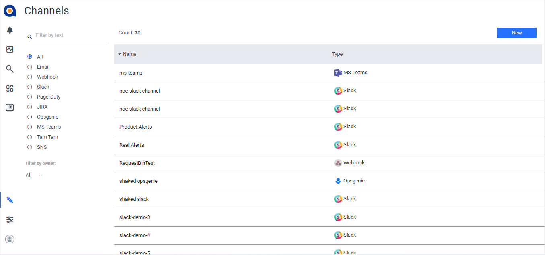Click the Slack icon next to Product Alerts
The image size is (545, 255).
[338, 126]
